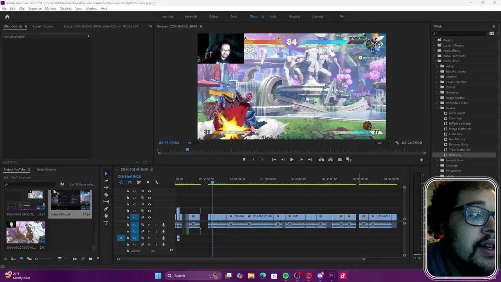Select the Slip tool
The image size is (501, 282).
[106, 202]
